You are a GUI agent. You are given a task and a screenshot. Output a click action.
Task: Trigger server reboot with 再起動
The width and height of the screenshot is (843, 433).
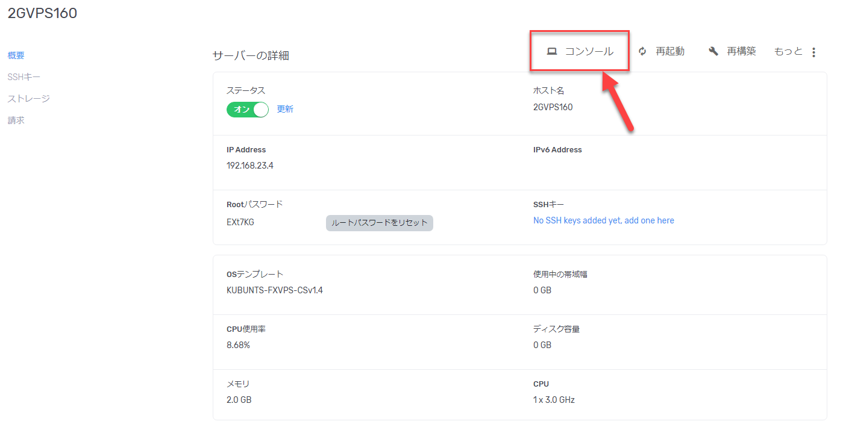tap(671, 51)
